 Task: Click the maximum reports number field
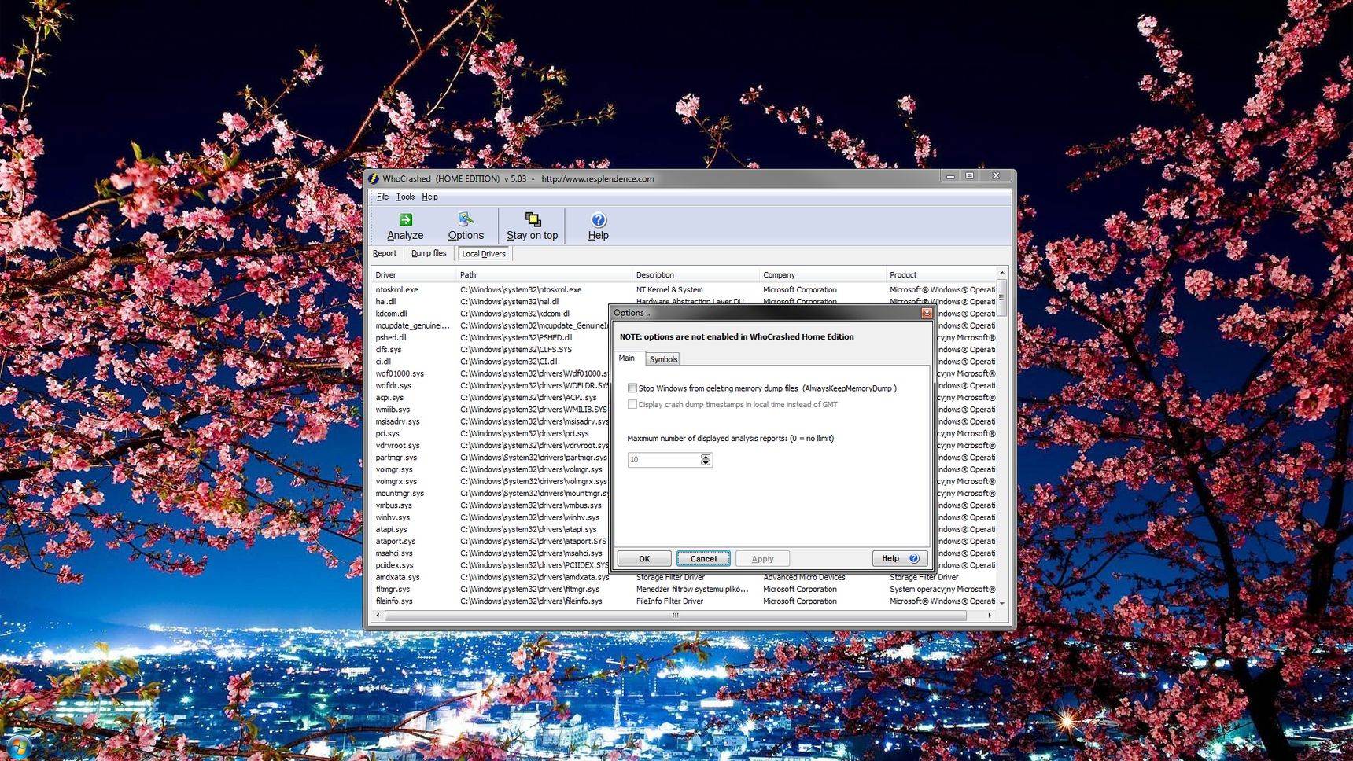tap(664, 459)
